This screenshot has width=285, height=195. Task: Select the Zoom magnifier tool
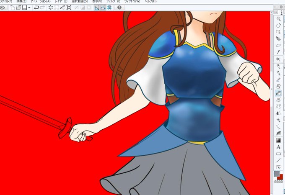click(278, 19)
